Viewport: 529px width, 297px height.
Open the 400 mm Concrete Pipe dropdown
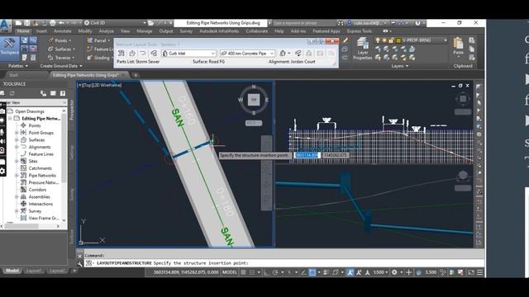coord(272,53)
